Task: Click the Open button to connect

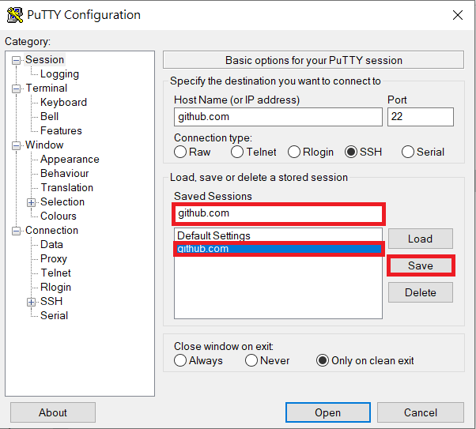Action: [328, 412]
